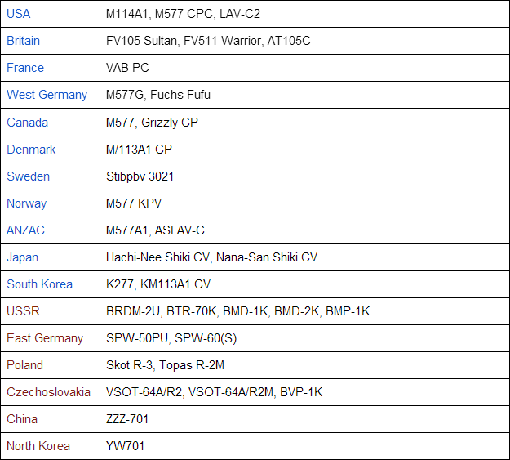
Task: Click the Norway link
Action: (x=27, y=203)
